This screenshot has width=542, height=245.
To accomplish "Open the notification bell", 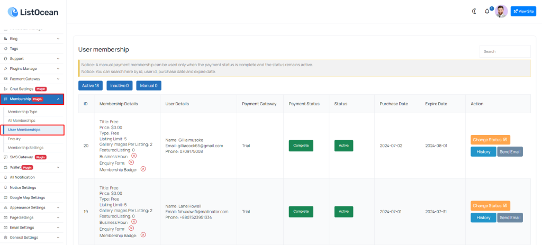I will coord(487,12).
